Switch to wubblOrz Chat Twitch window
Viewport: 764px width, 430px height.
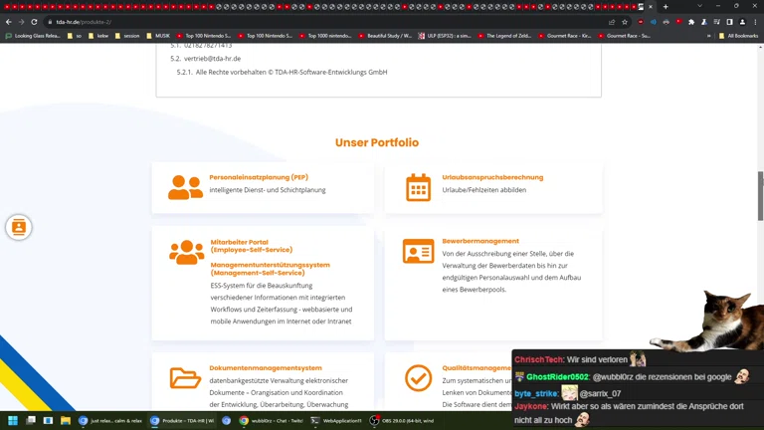[272, 421]
